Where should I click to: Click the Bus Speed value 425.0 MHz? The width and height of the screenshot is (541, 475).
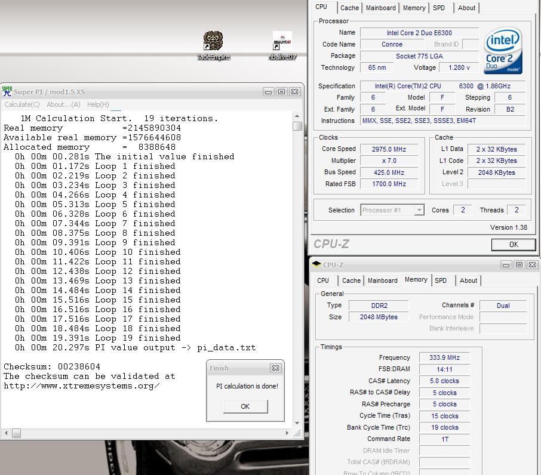tap(389, 172)
